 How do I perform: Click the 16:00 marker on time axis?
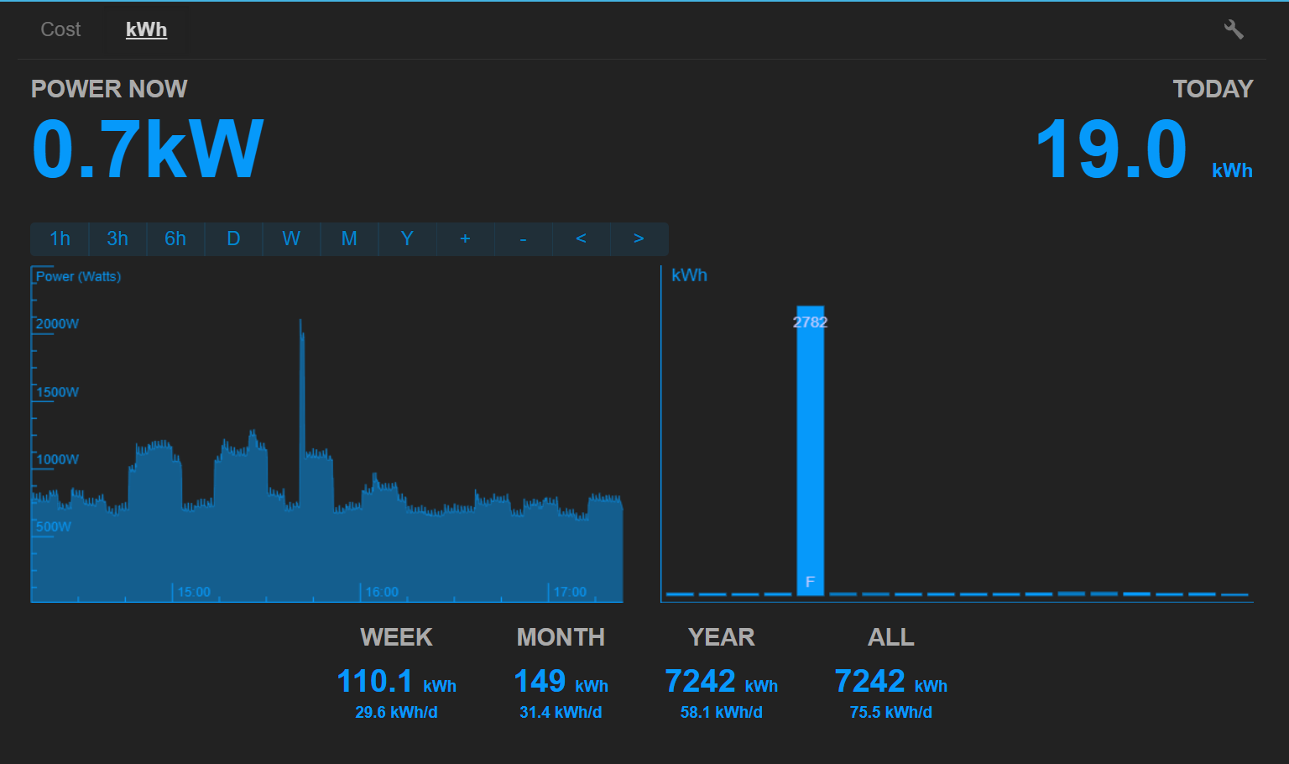381,592
